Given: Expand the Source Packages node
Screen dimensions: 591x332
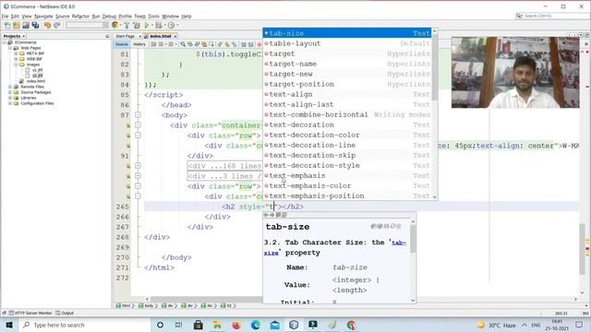Looking at the screenshot, I should pyautogui.click(x=10, y=92).
